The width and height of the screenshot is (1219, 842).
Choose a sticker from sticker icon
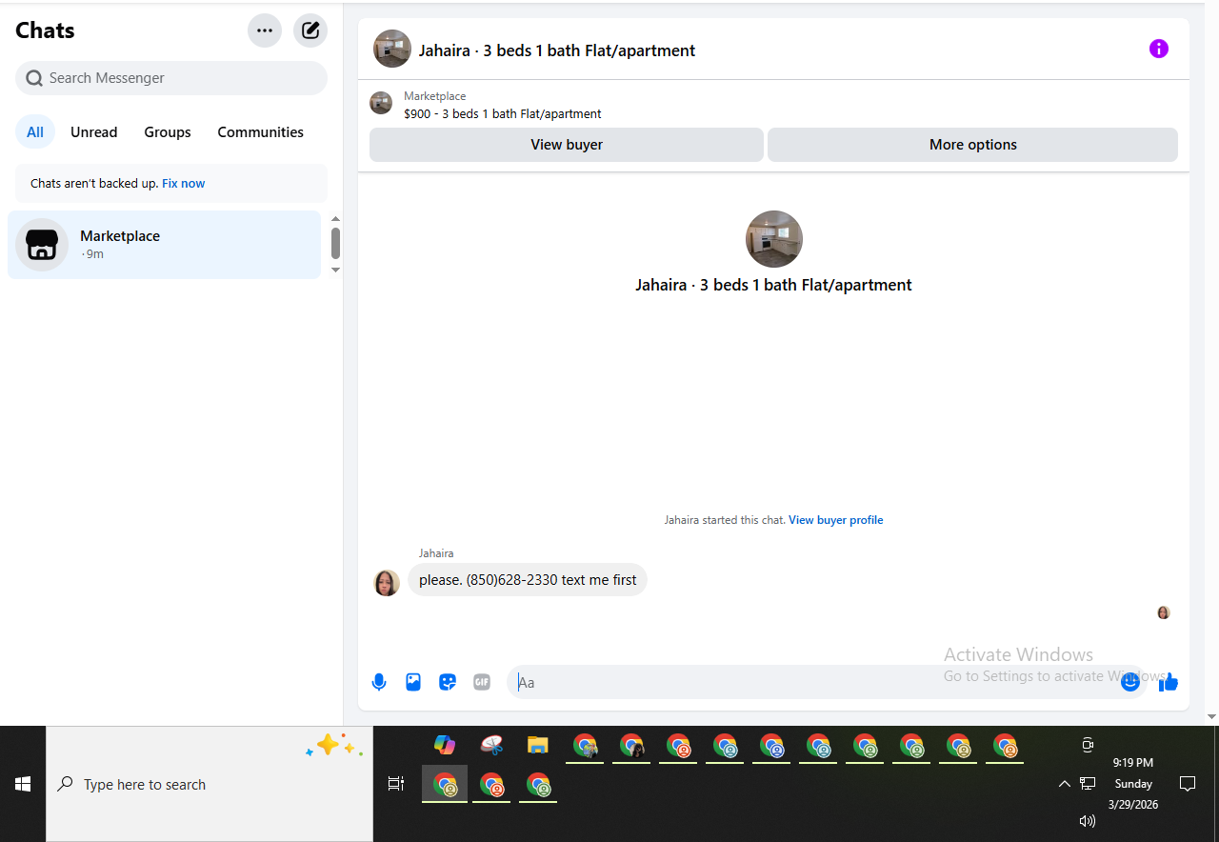pyautogui.click(x=448, y=682)
